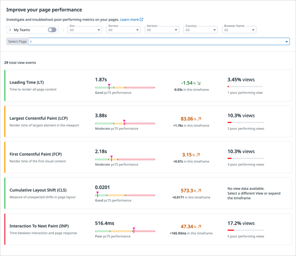Click the upward trend arrow next to 3.15%

tap(198, 155)
